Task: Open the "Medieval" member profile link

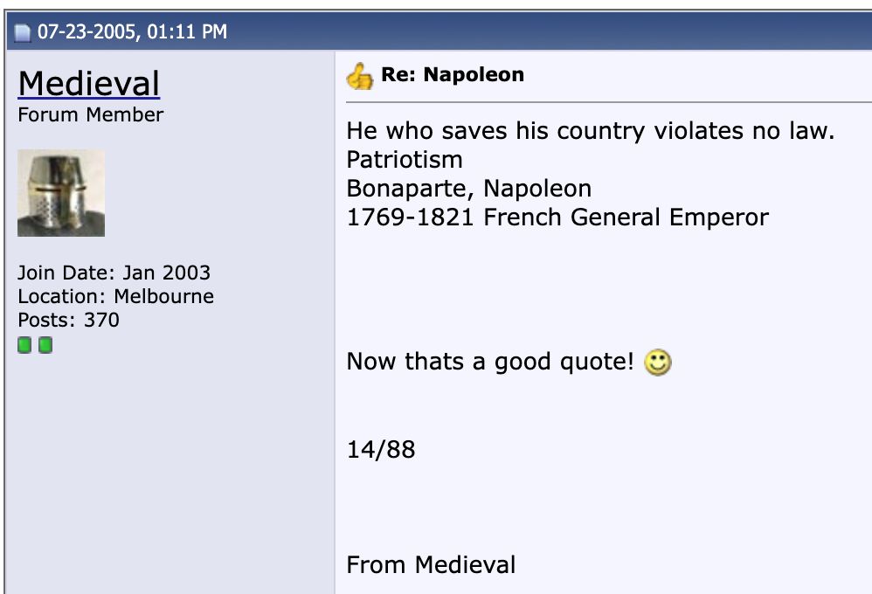Action: point(88,81)
